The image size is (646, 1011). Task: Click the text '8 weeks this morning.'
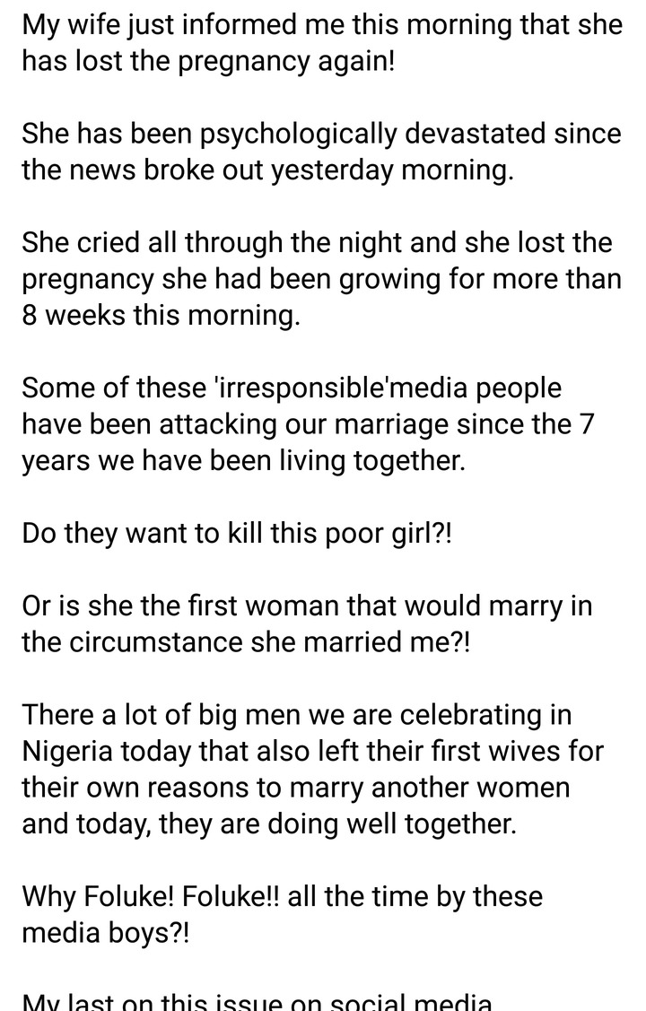[x=161, y=315]
